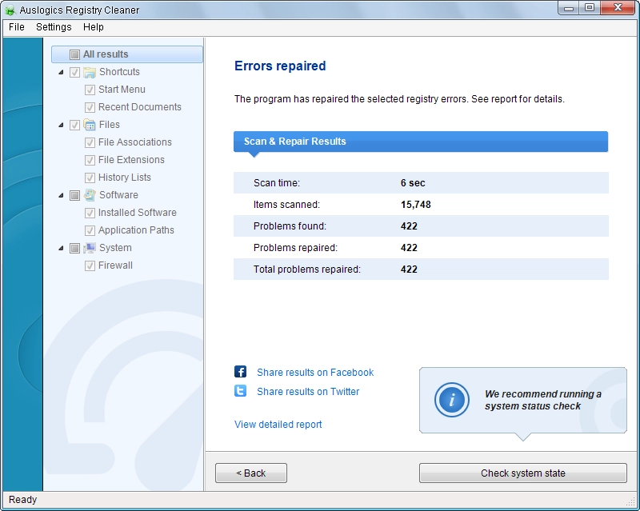Click the Errors repaired heading
640x511 pixels.
tap(280, 66)
